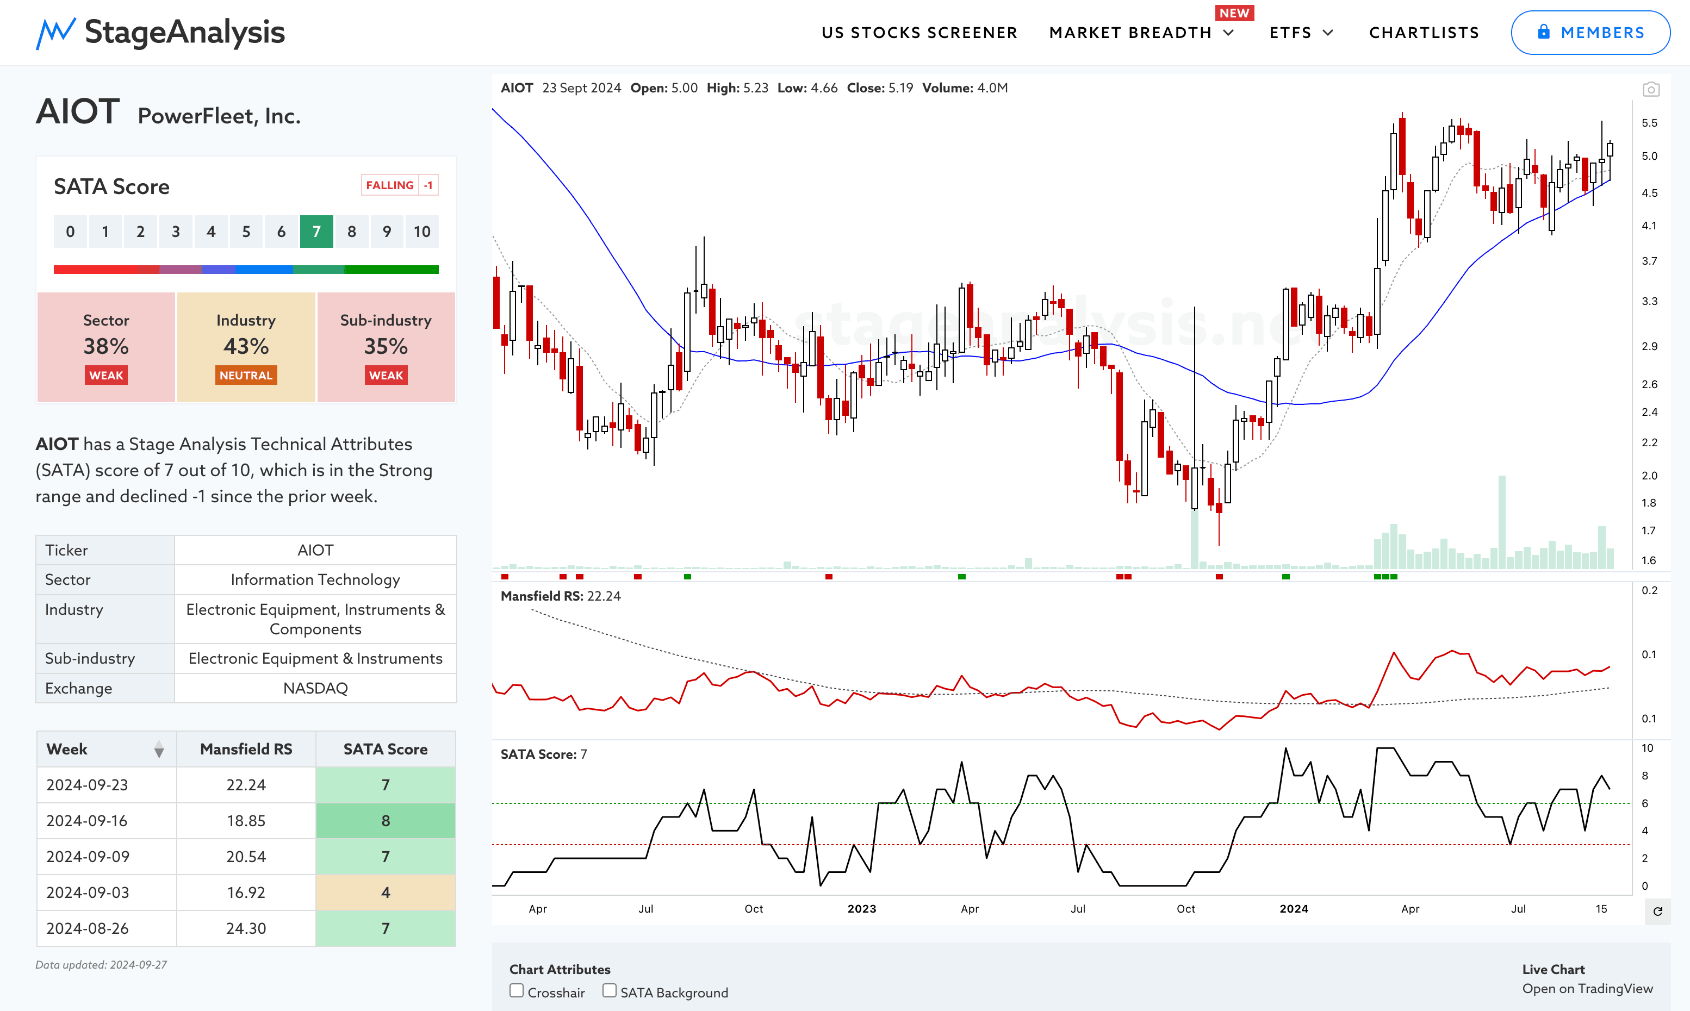Click the NASDAQ exchange cell
The width and height of the screenshot is (1690, 1011).
315,688
